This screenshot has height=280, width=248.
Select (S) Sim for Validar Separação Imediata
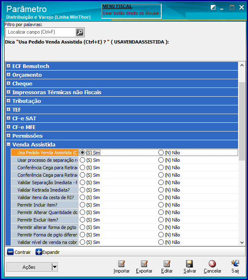click(x=82, y=183)
